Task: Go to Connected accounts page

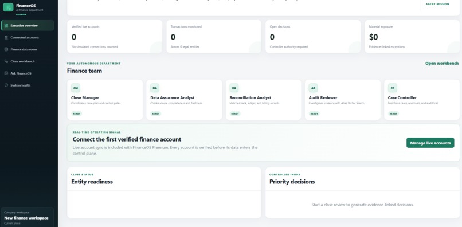Action: pos(28,37)
